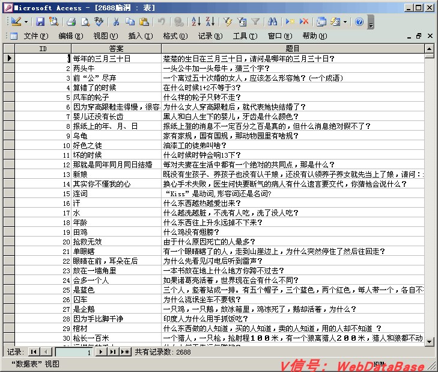Viewport: 438px width, 372px height.
Task: Open Print Preview
Action: click(85, 22)
